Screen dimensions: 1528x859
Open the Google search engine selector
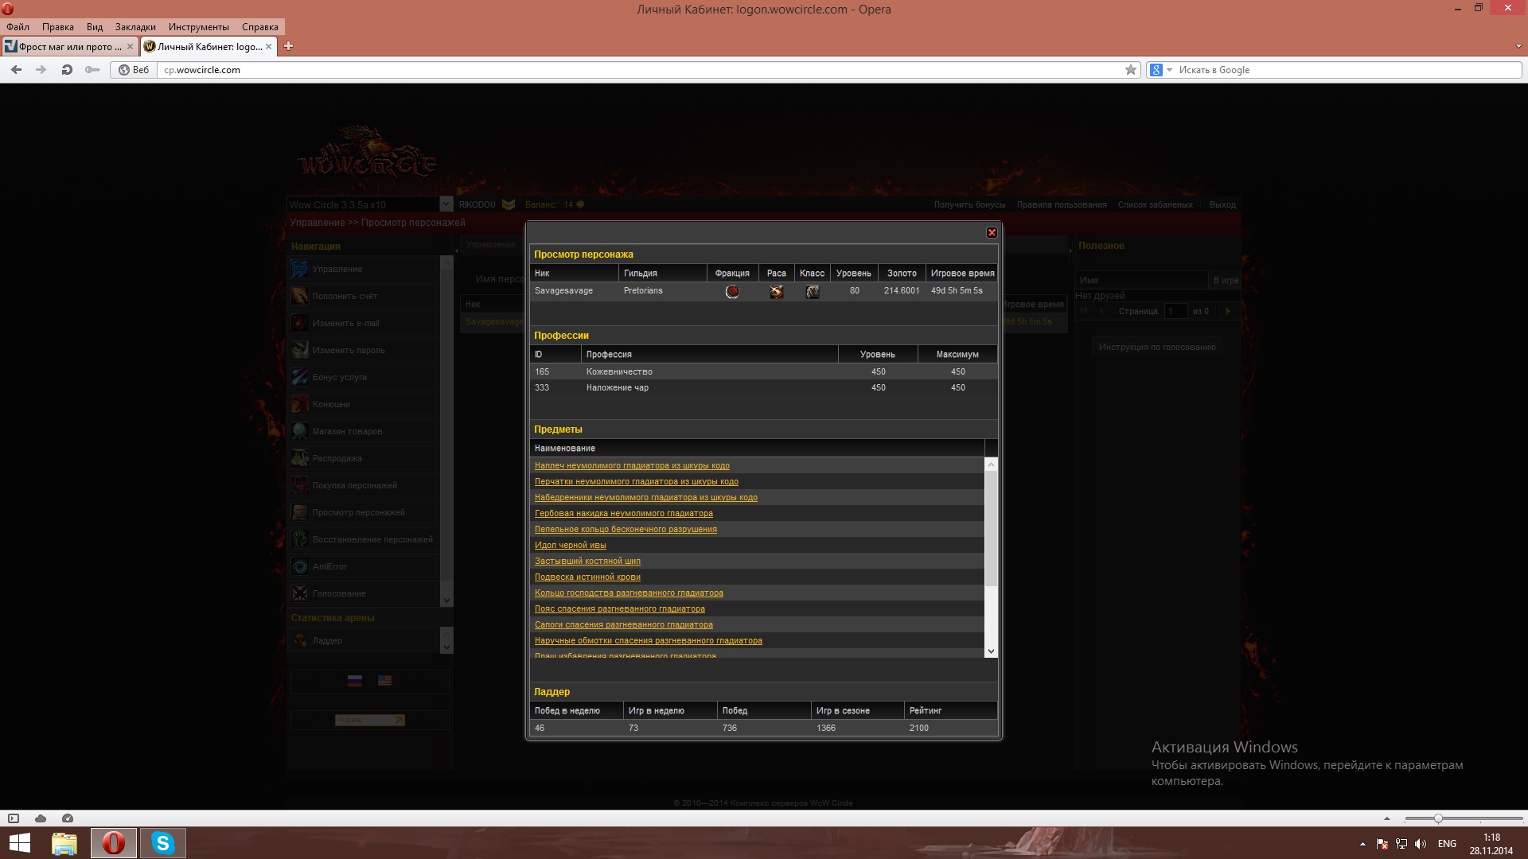[x=1161, y=70]
